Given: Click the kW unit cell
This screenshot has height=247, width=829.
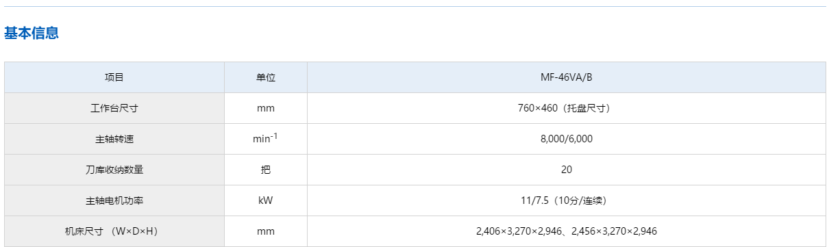Looking at the screenshot, I should tap(266, 200).
